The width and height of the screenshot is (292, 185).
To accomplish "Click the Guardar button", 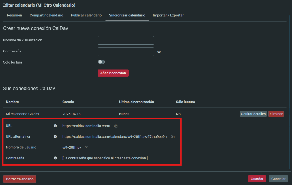I will tap(257, 179).
